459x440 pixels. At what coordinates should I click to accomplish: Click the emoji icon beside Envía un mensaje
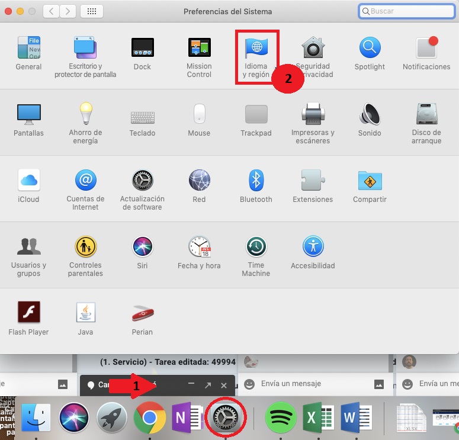pos(249,384)
